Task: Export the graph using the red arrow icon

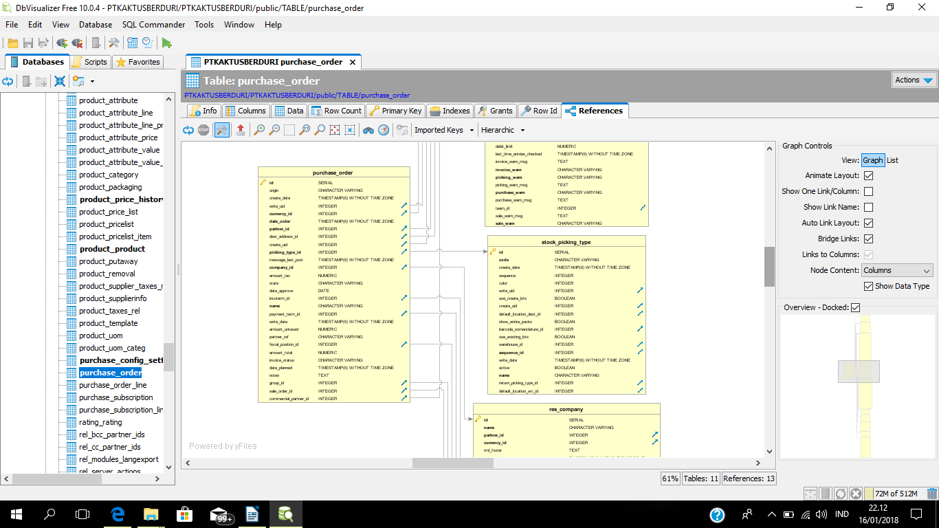Action: pos(241,130)
